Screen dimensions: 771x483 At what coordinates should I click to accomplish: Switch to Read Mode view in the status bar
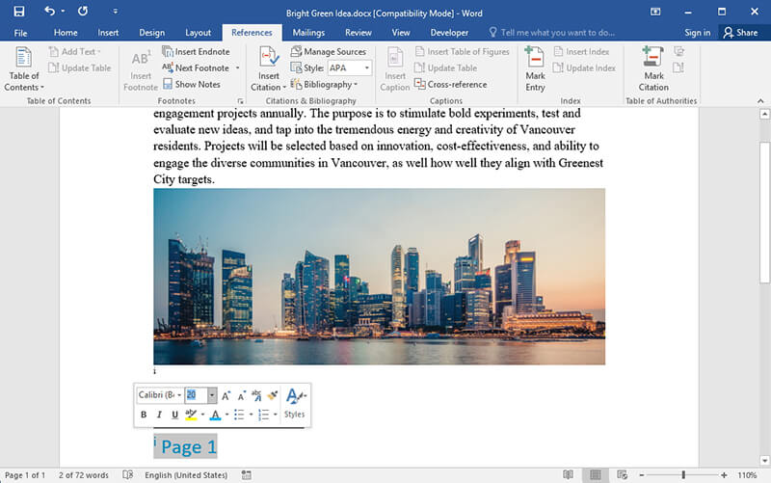568,474
